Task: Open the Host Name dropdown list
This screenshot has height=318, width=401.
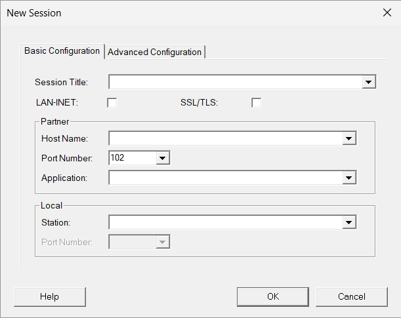Action: (349, 138)
